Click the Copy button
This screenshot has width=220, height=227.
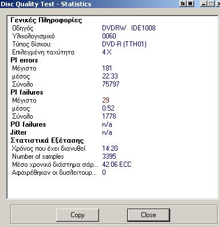click(x=77, y=215)
